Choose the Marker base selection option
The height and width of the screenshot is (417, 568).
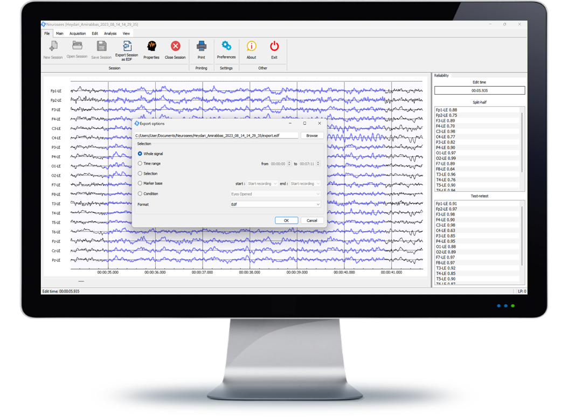click(140, 183)
